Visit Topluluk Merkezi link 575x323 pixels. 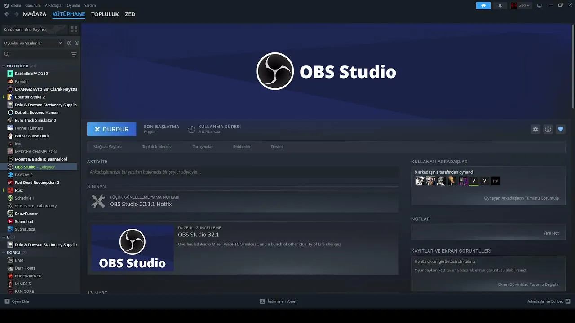157,147
